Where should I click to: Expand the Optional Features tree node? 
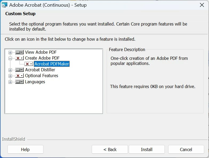[10, 76]
